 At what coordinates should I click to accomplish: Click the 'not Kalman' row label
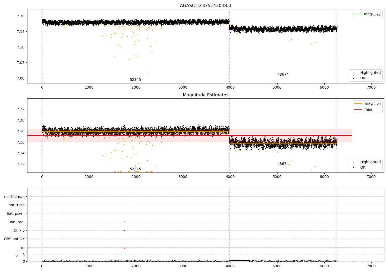point(14,197)
